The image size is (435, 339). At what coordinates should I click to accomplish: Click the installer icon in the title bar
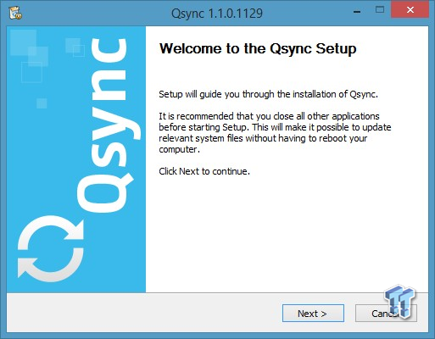[x=15, y=13]
